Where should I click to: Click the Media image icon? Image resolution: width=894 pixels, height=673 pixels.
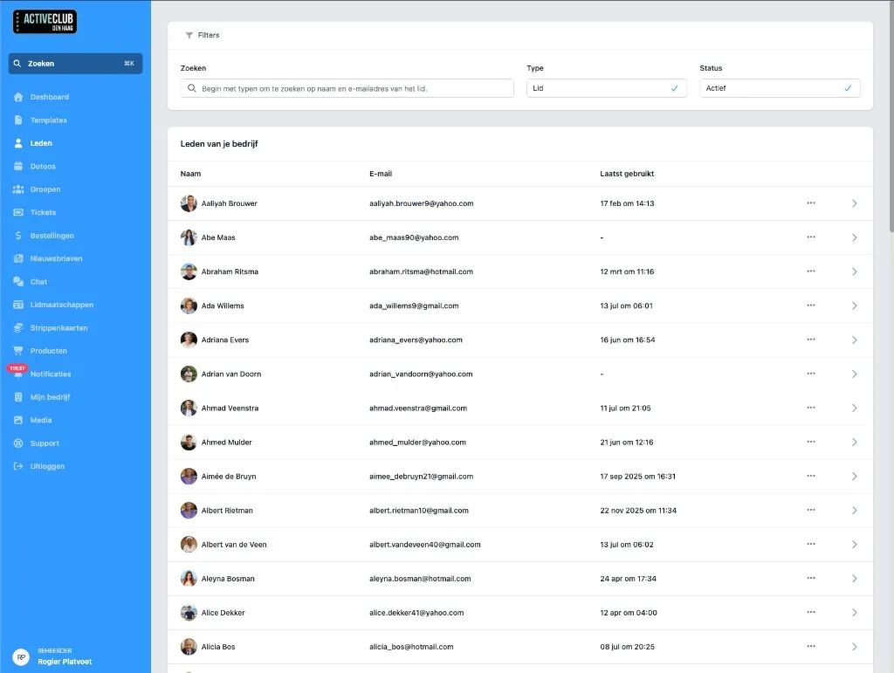pyautogui.click(x=18, y=420)
